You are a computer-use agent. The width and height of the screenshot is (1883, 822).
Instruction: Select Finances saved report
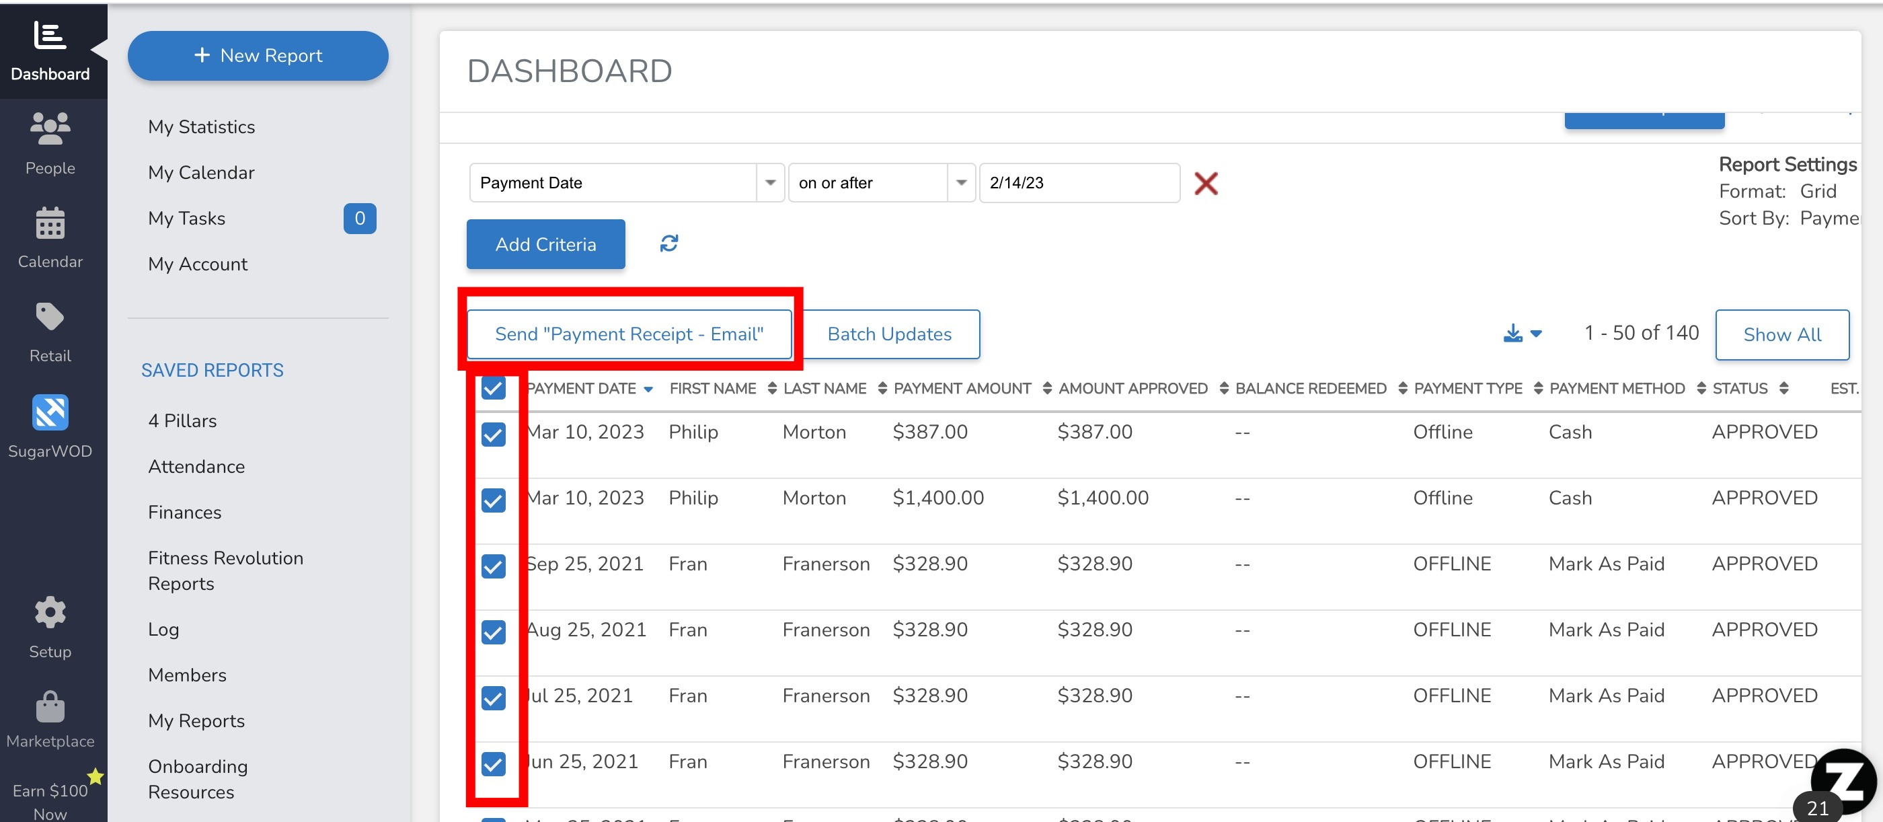(185, 511)
